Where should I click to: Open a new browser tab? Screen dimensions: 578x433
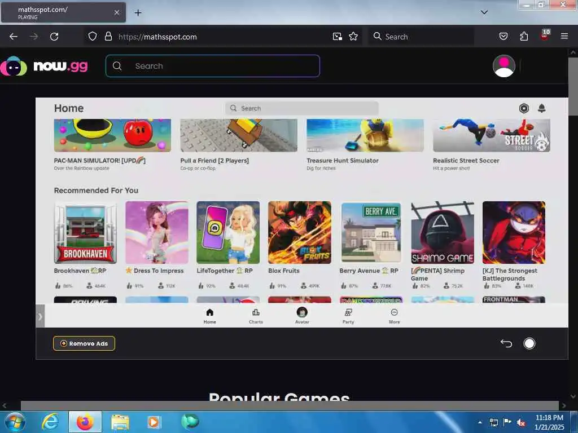coord(138,13)
